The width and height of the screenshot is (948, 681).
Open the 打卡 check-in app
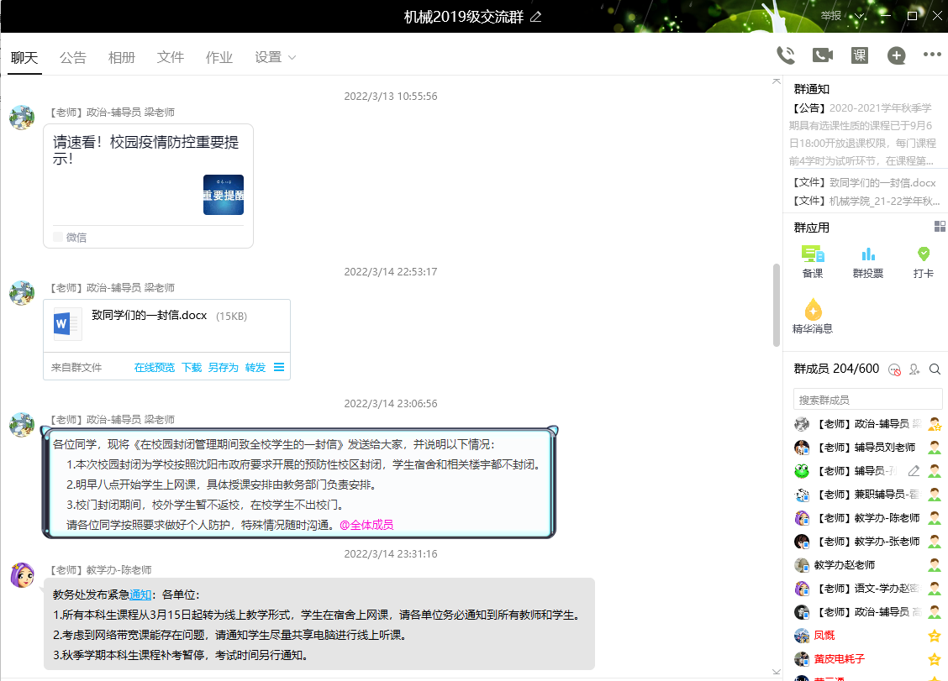tap(924, 261)
